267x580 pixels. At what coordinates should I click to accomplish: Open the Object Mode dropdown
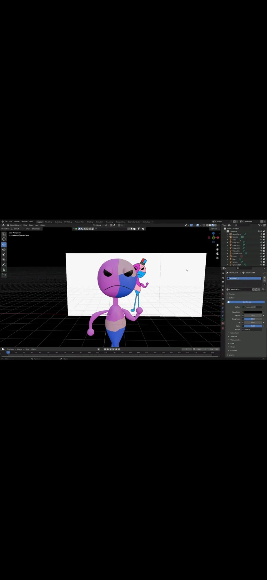click(14, 225)
